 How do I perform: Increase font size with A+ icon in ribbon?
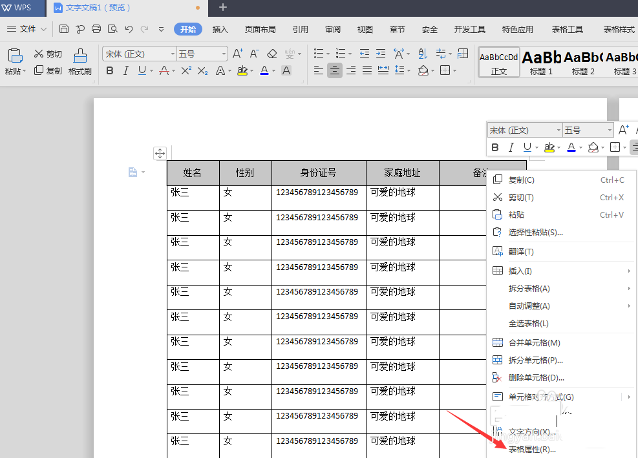(238, 54)
